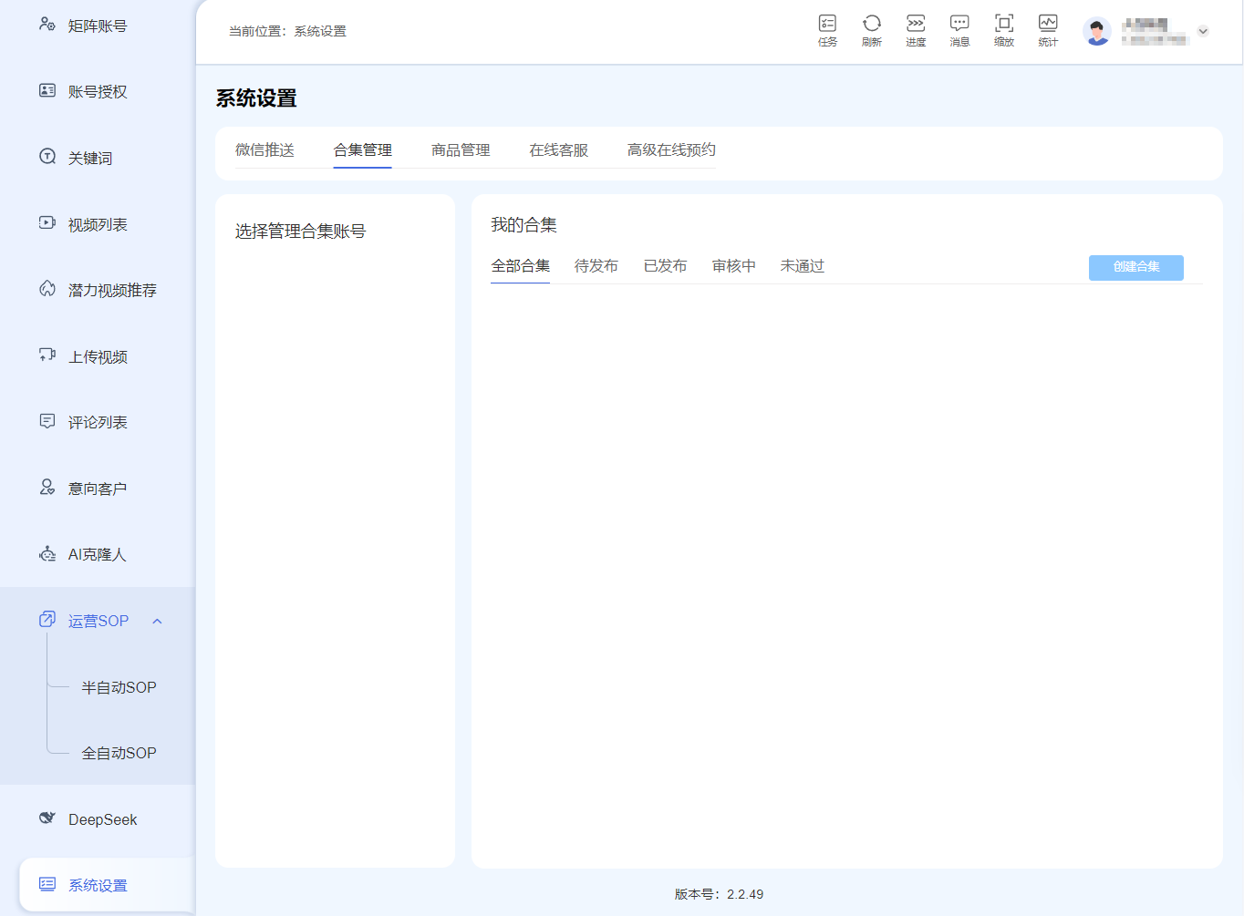The height and width of the screenshot is (916, 1244).
Task: Click the 视频列表 sidebar icon
Action: coord(47,222)
